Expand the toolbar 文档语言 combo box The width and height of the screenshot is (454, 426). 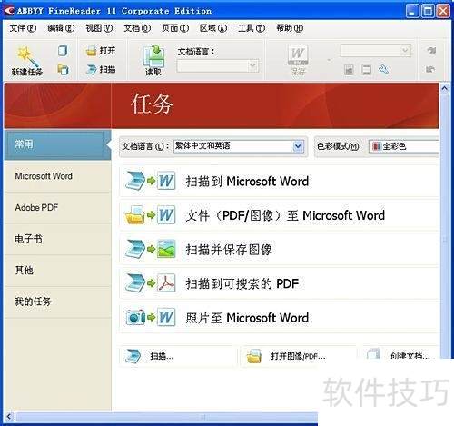217,65
